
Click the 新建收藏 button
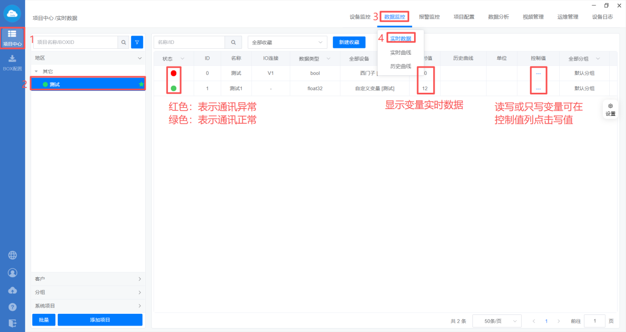[349, 42]
